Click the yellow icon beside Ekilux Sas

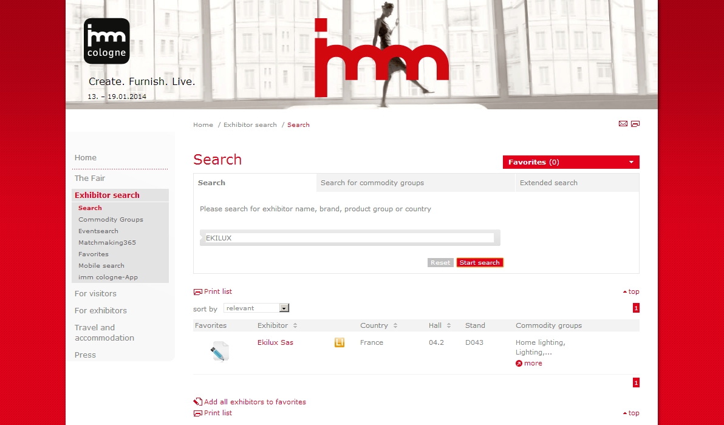tap(340, 343)
